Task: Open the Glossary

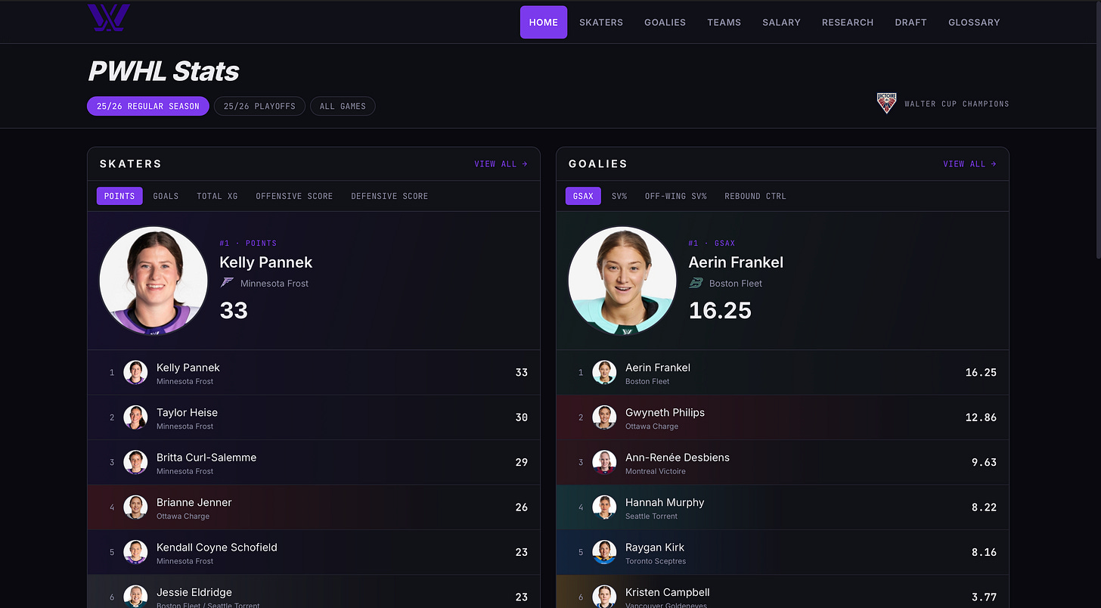Action: pyautogui.click(x=974, y=22)
